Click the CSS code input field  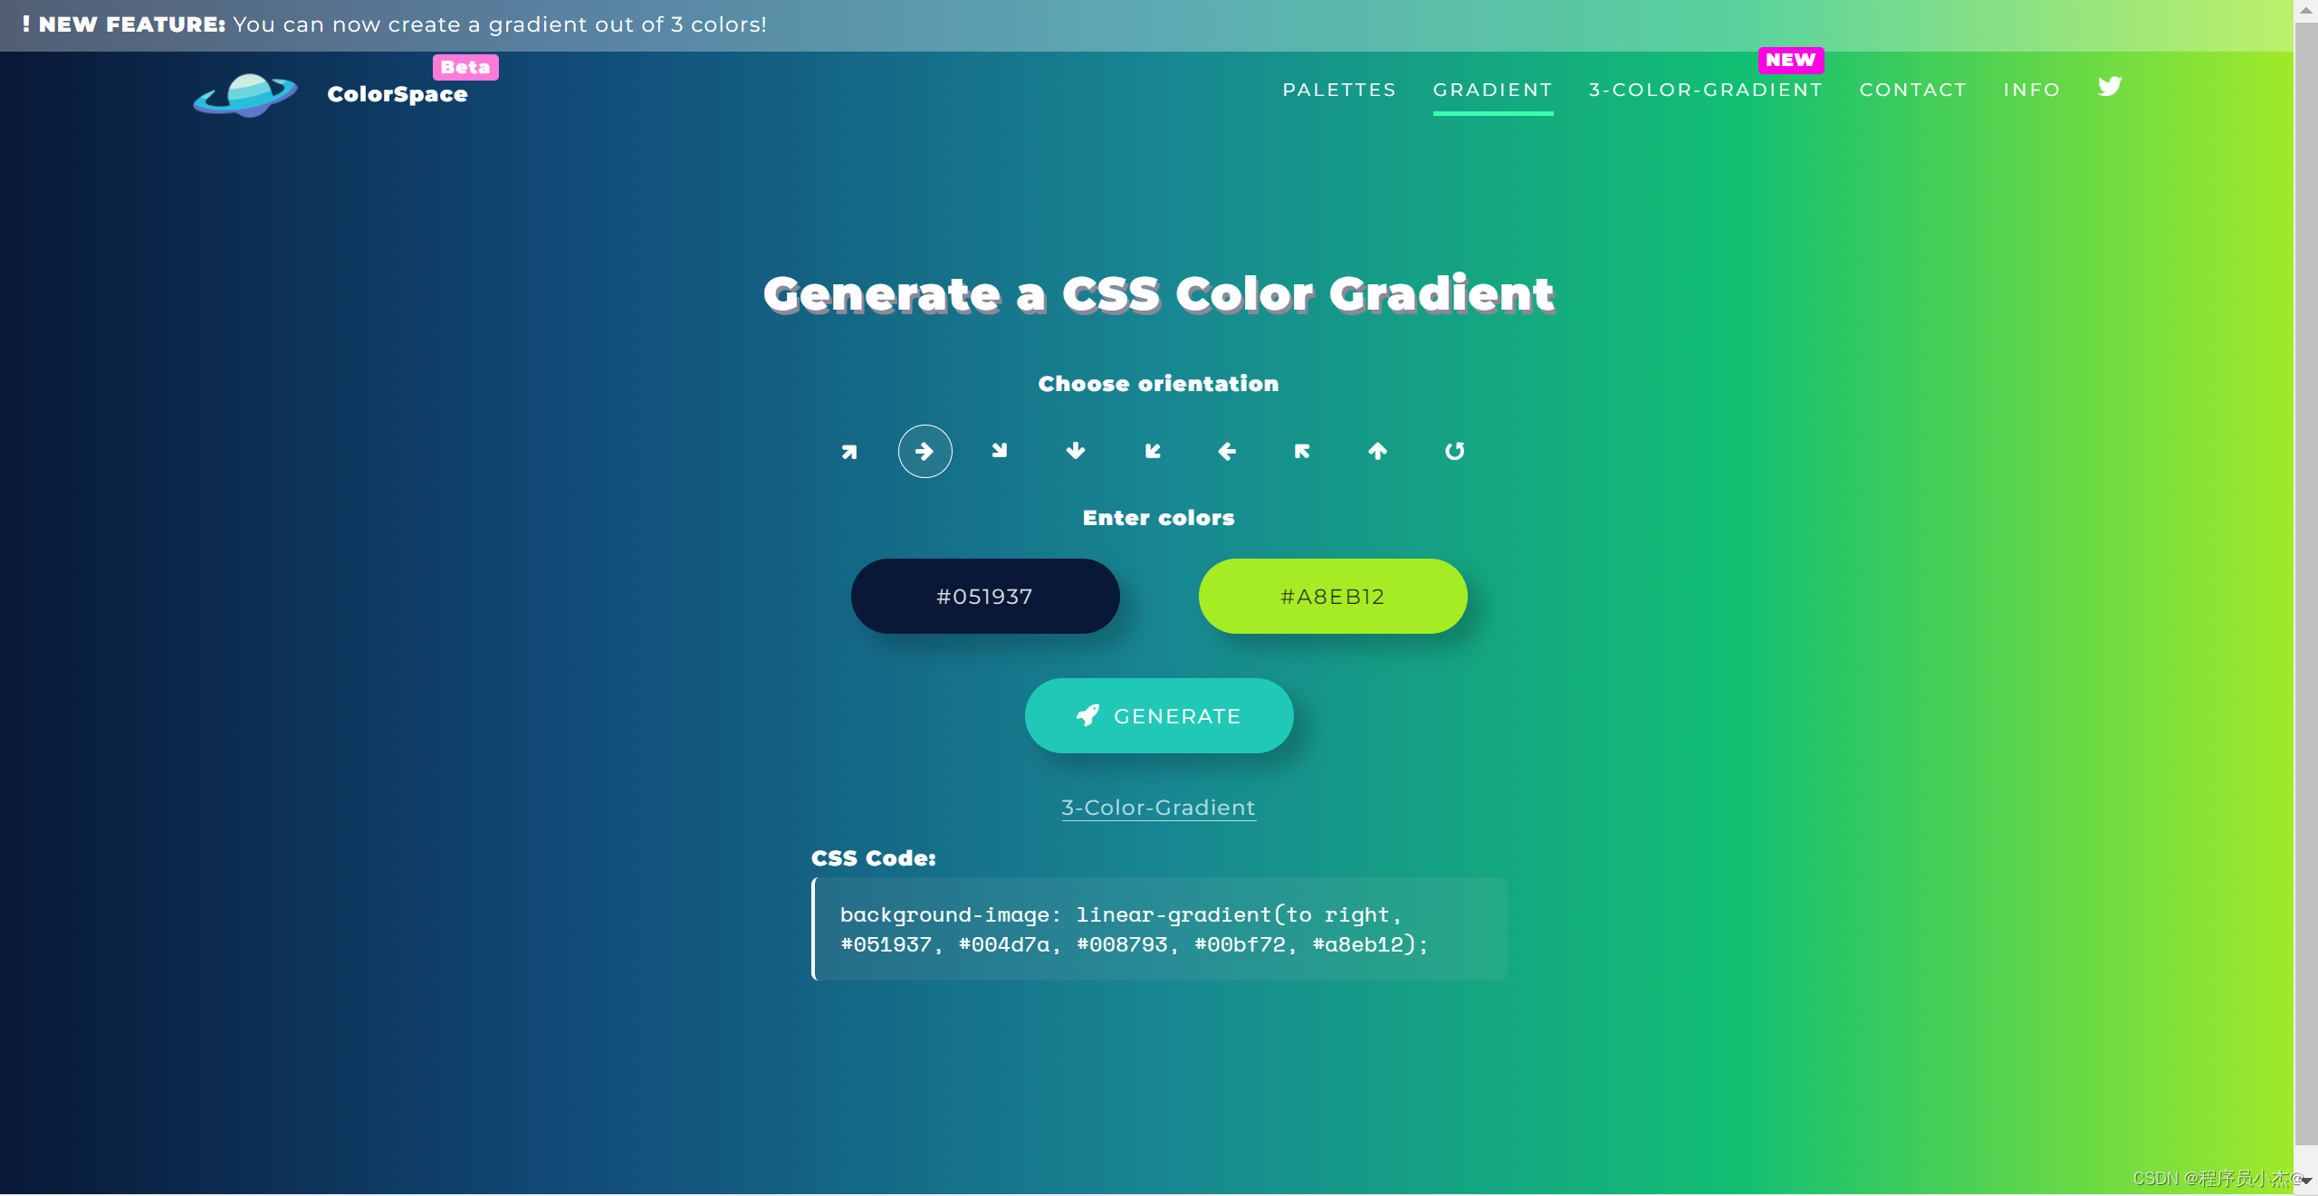click(1159, 927)
